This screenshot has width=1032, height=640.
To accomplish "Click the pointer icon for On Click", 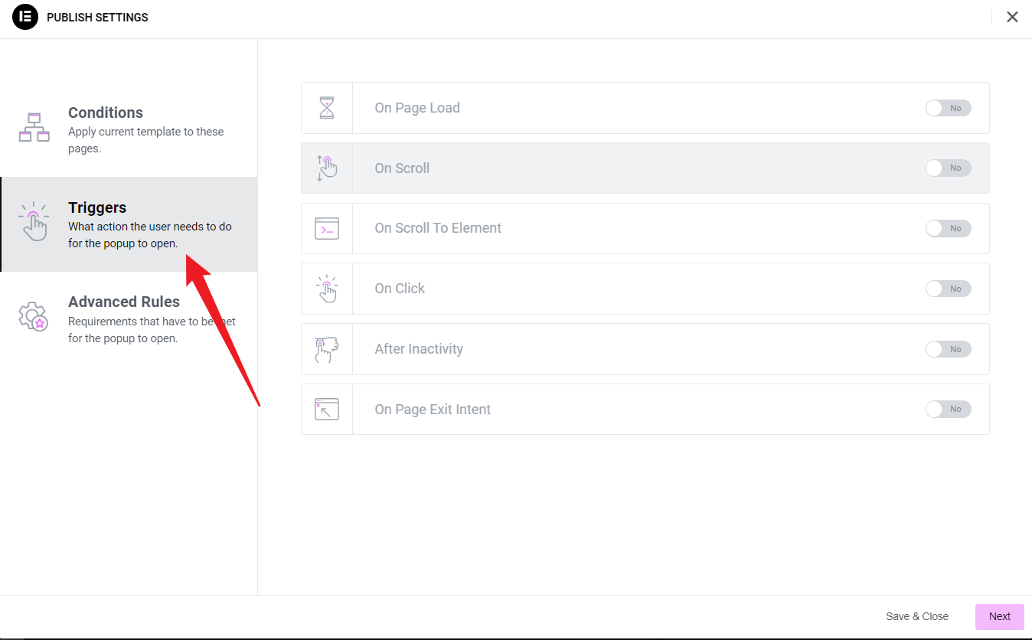I will point(327,289).
